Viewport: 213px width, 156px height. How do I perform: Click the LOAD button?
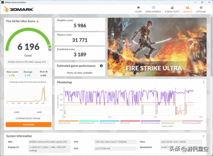point(17,112)
